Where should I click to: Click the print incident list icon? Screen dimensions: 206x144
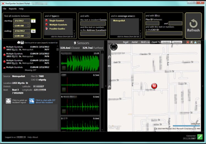pyautogui.click(x=19, y=42)
